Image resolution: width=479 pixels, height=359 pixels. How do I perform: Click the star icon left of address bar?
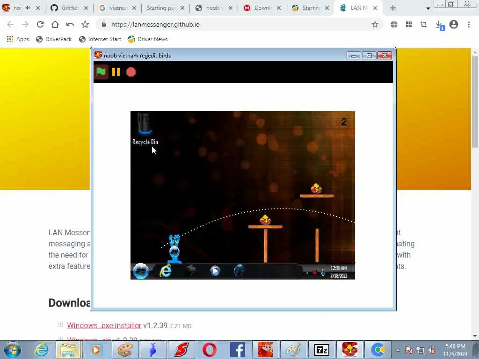pos(85,24)
